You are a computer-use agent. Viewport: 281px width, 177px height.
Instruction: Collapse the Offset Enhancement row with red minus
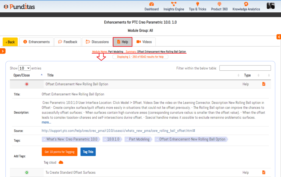27,84
